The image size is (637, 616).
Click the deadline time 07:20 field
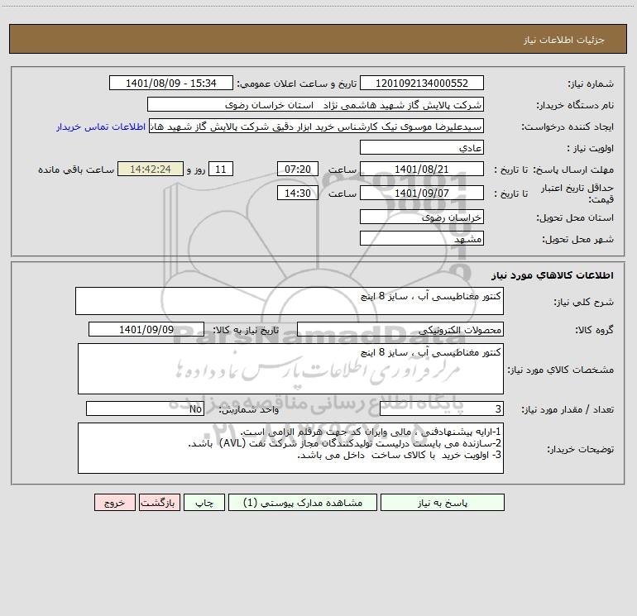point(297,169)
